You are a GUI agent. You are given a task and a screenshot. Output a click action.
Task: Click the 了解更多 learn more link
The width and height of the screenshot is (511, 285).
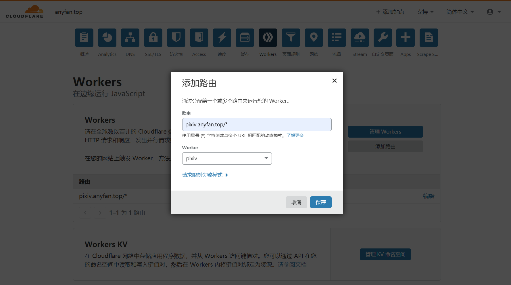point(295,136)
